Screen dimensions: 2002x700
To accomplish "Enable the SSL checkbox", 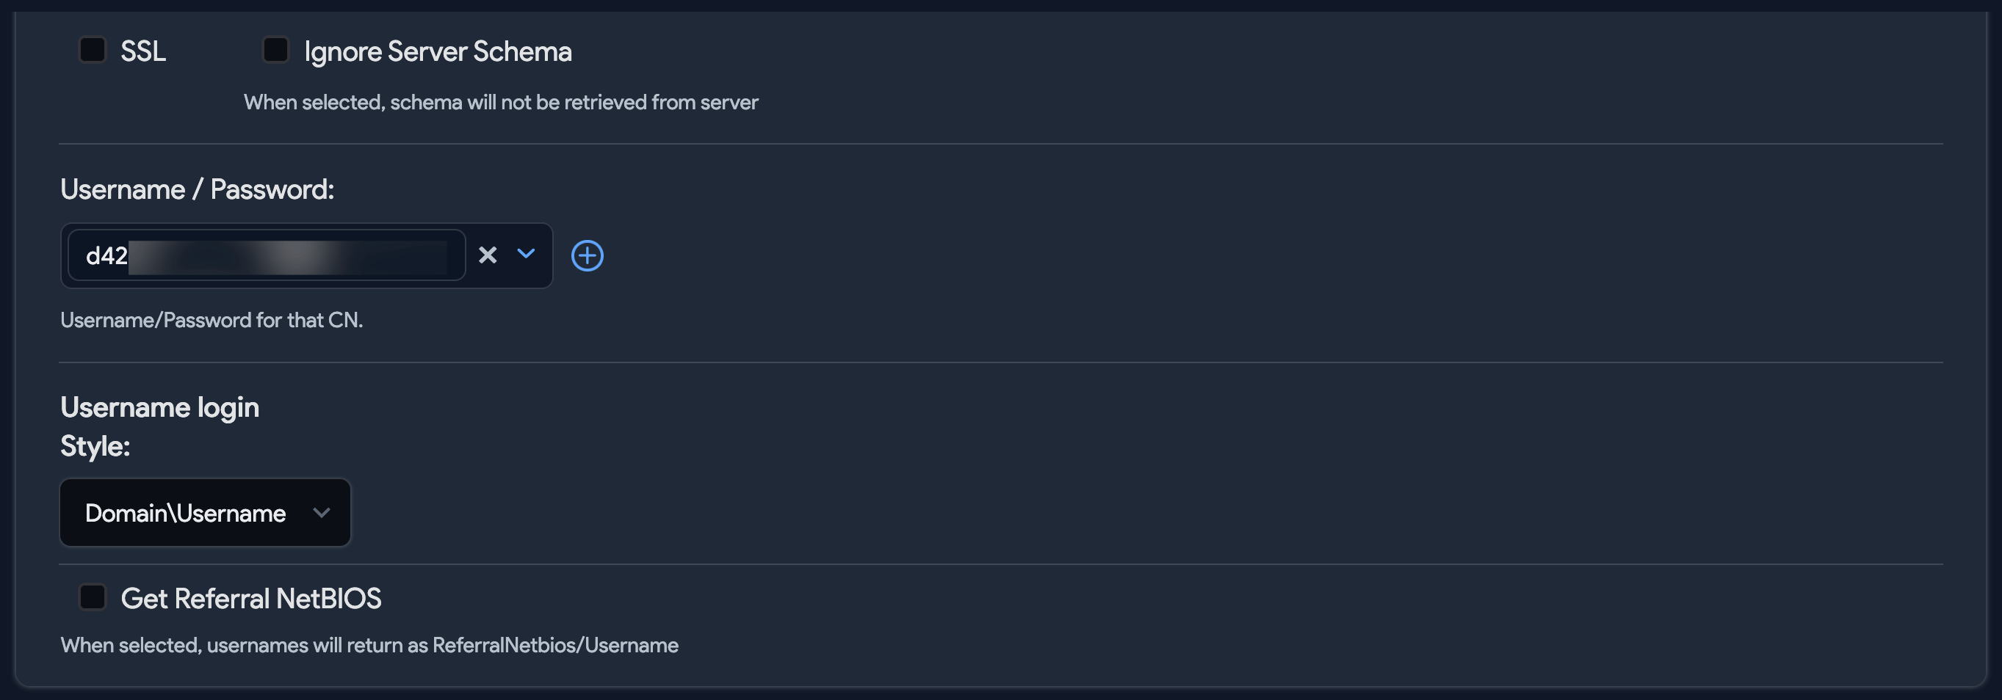I will 93,51.
